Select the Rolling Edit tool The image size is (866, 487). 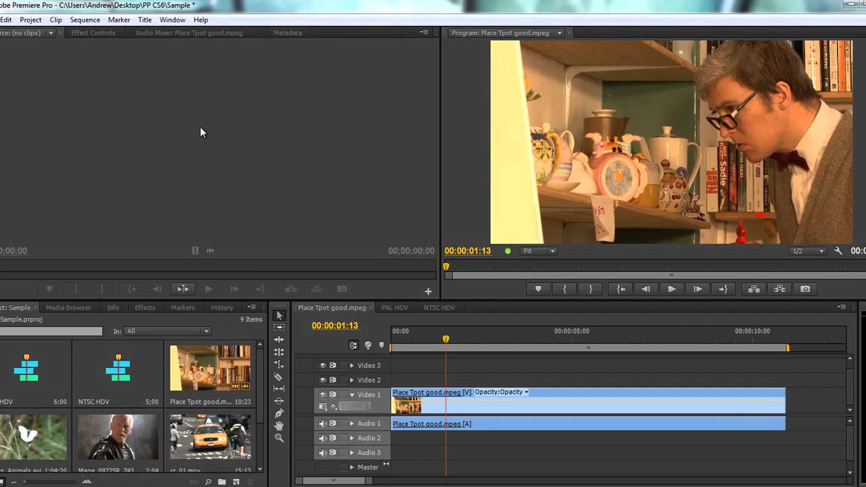pyautogui.click(x=279, y=352)
